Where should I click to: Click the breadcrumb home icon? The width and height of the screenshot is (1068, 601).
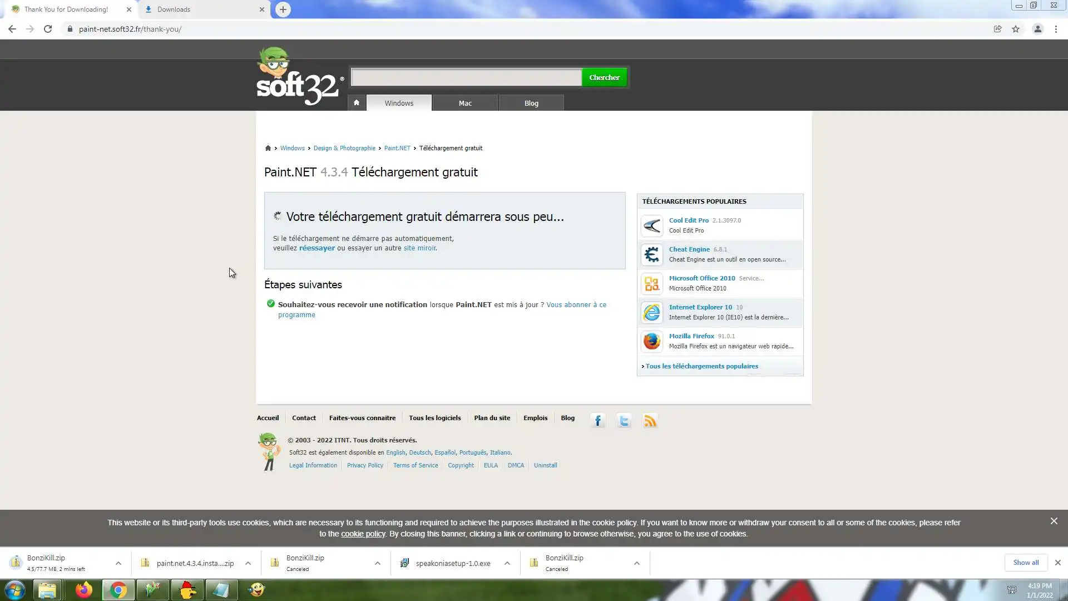coord(268,148)
